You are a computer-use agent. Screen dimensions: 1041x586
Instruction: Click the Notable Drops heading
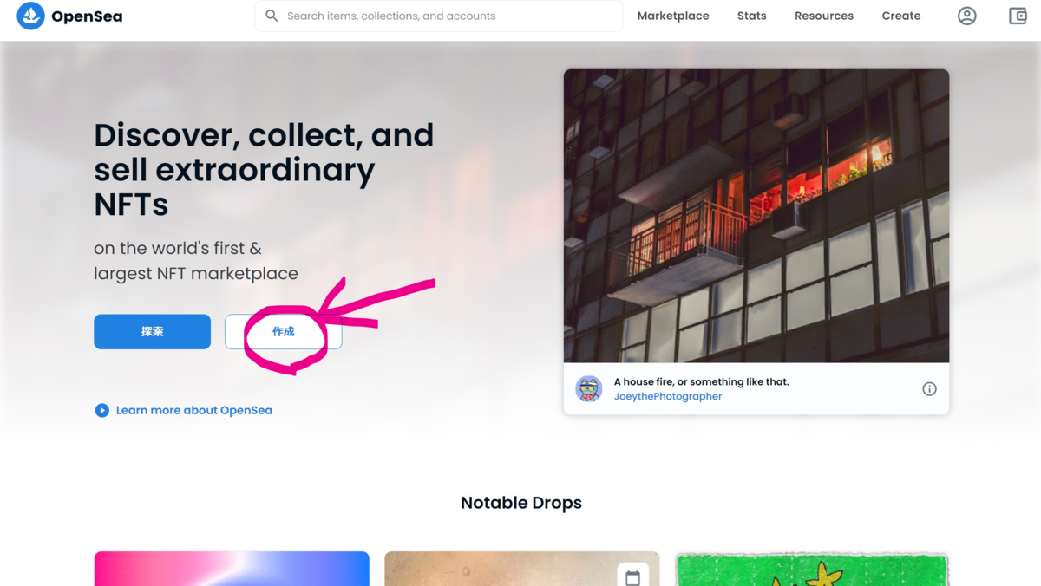(x=521, y=503)
